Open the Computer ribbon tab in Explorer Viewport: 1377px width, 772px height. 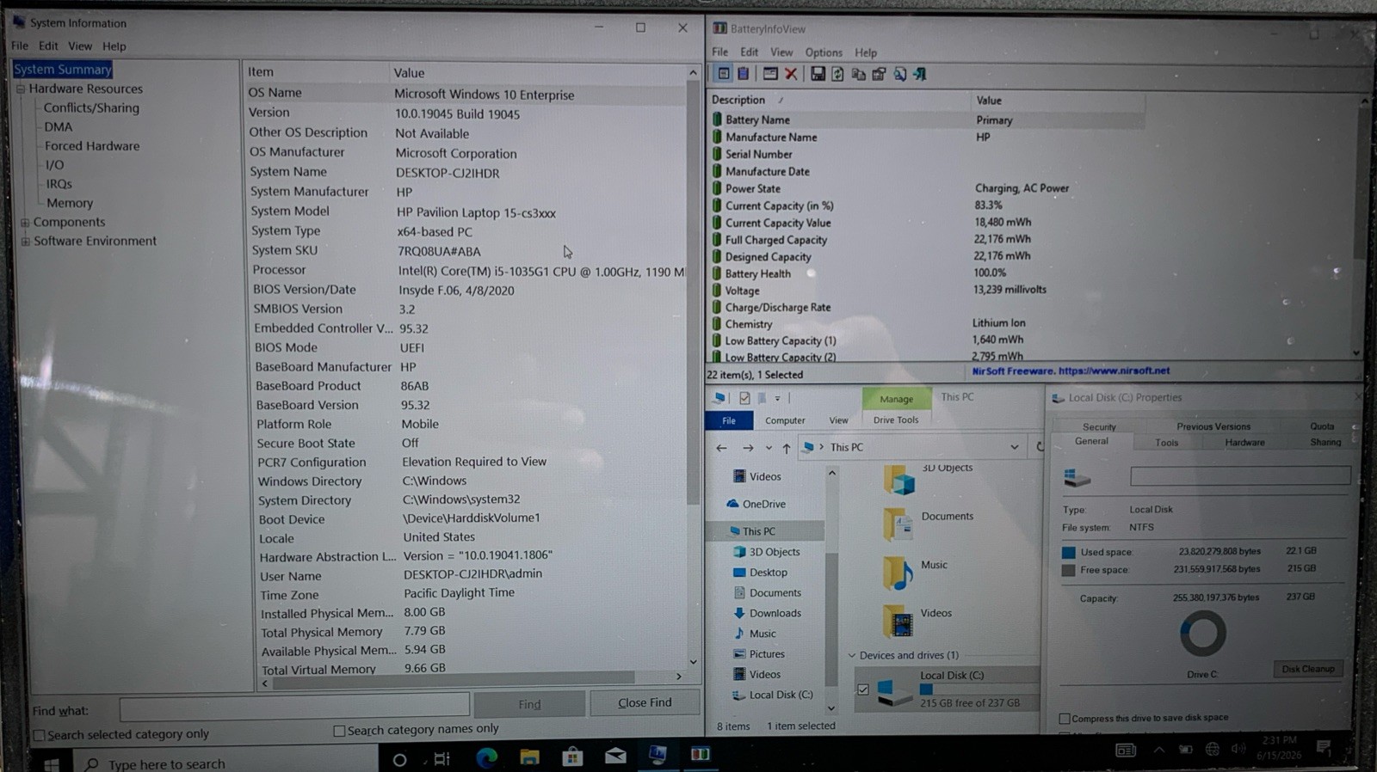(785, 420)
